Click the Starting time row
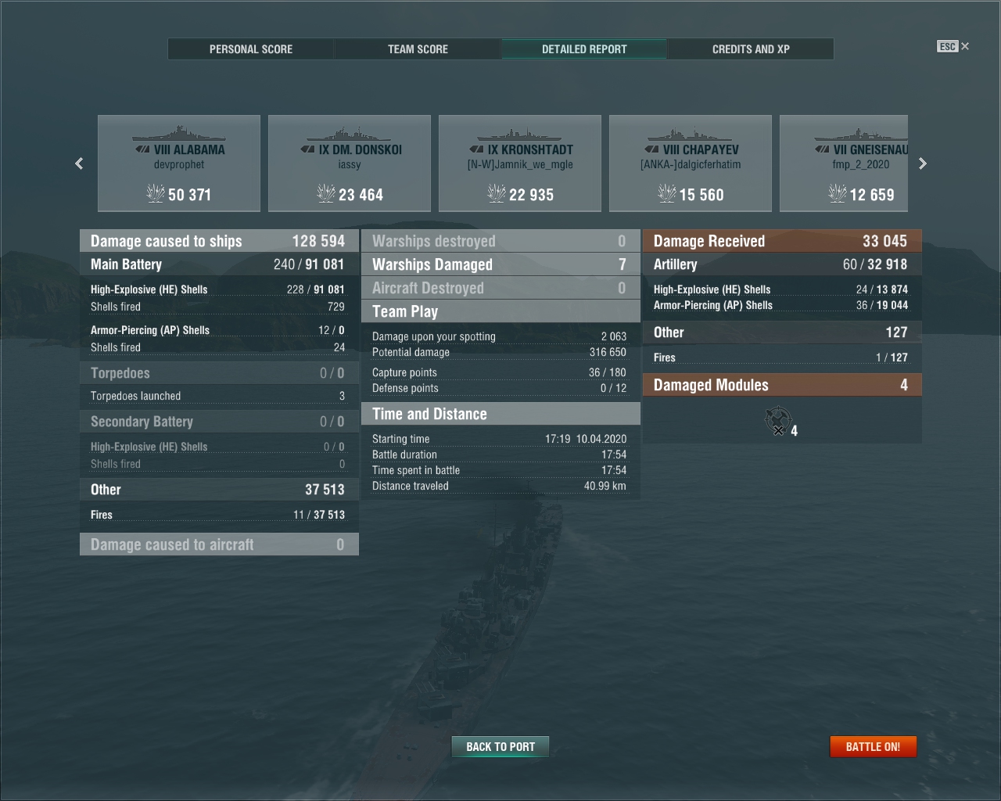This screenshot has width=1001, height=801. click(x=500, y=439)
